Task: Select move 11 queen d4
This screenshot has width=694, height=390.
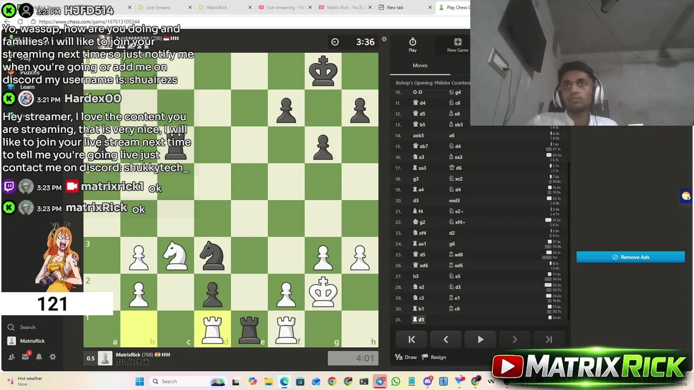Action: pos(420,103)
